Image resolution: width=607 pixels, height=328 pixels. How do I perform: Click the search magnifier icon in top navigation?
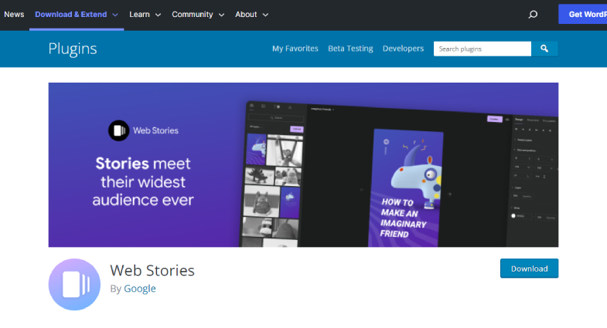click(x=533, y=15)
